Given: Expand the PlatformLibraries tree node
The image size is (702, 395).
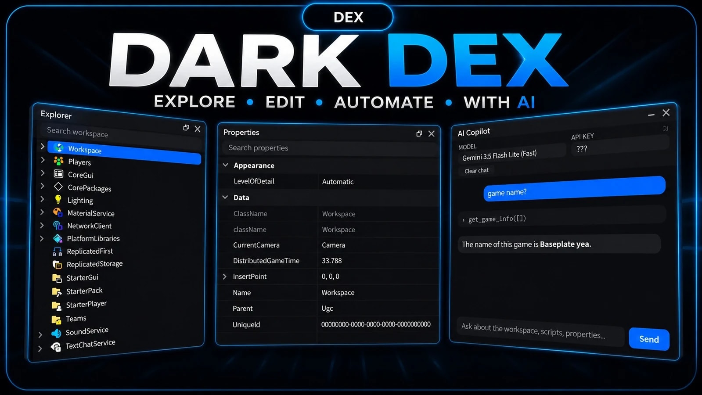Looking at the screenshot, I should coord(42,238).
